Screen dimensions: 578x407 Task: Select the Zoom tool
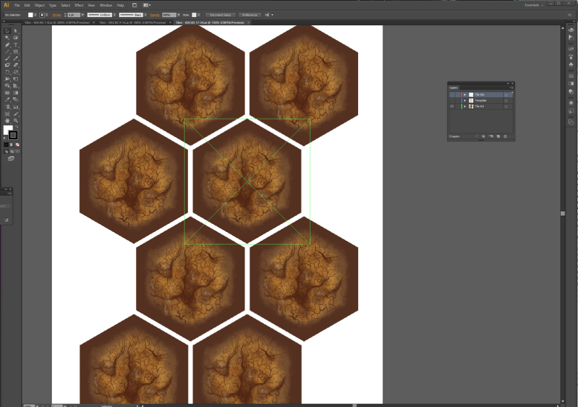(16, 121)
